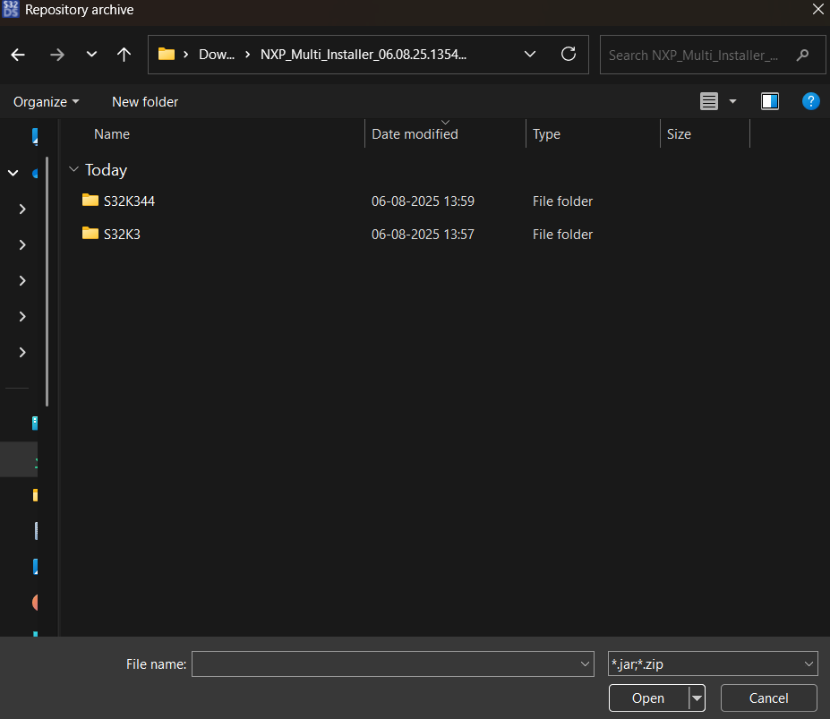Click the date 06-08-2025 13:57

point(423,234)
